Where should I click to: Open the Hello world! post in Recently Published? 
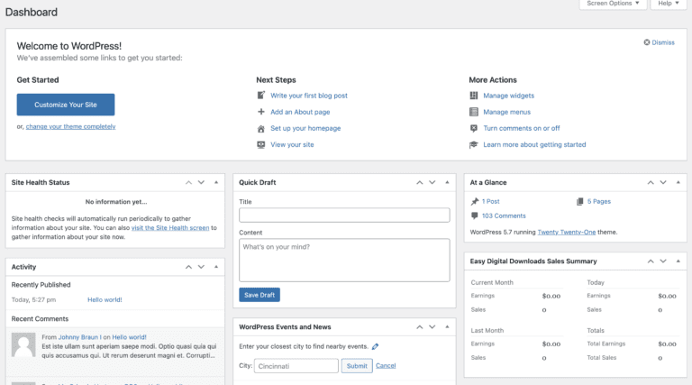(105, 299)
